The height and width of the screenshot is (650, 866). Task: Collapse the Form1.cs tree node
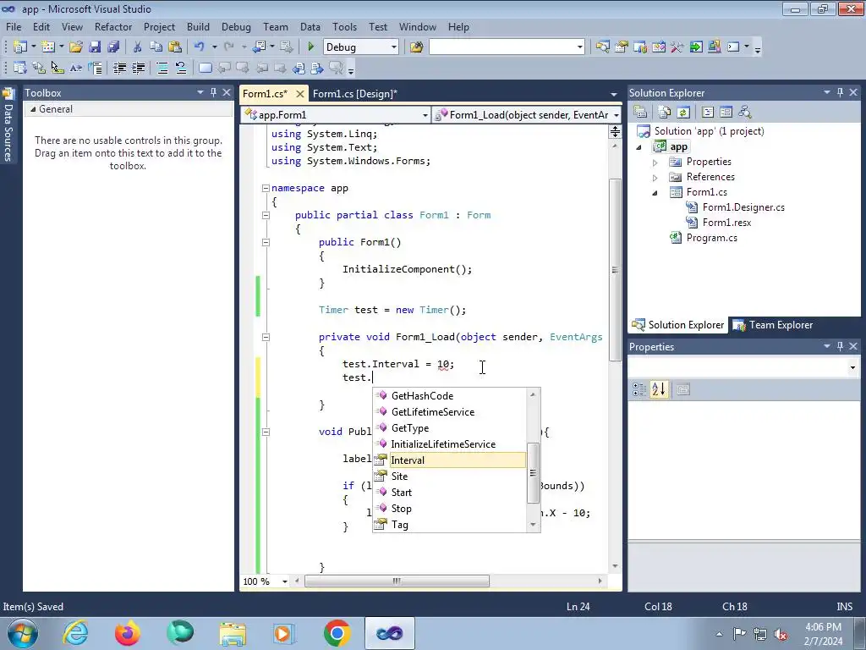pyautogui.click(x=655, y=193)
